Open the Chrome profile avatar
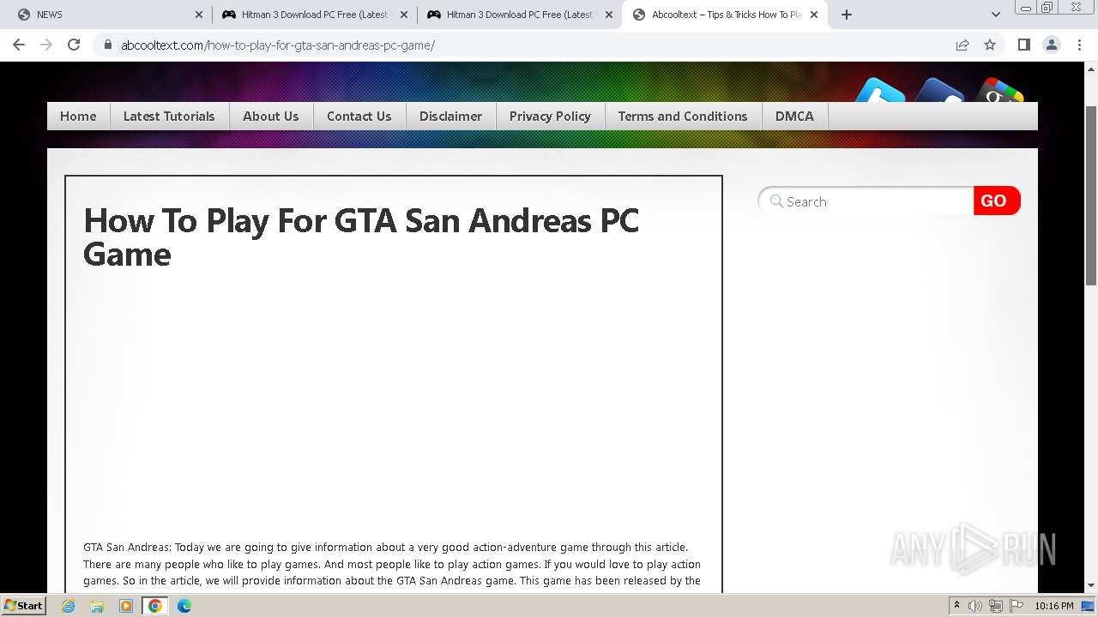 (1051, 45)
